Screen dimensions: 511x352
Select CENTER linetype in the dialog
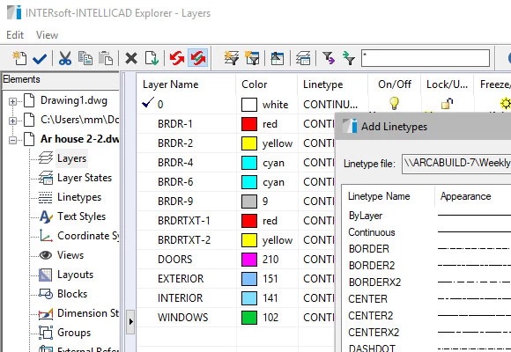point(367,298)
